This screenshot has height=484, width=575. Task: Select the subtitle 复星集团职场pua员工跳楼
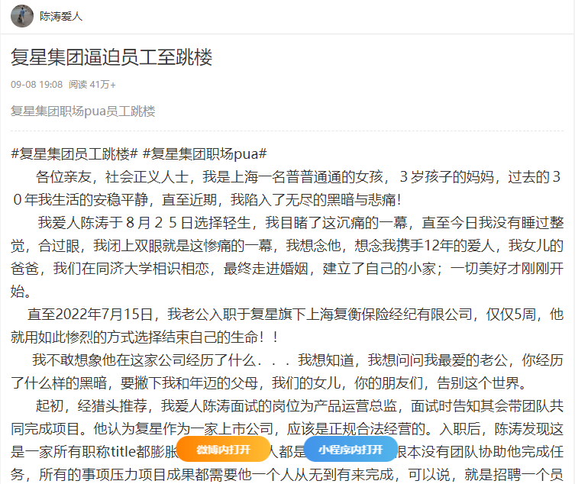click(x=83, y=111)
